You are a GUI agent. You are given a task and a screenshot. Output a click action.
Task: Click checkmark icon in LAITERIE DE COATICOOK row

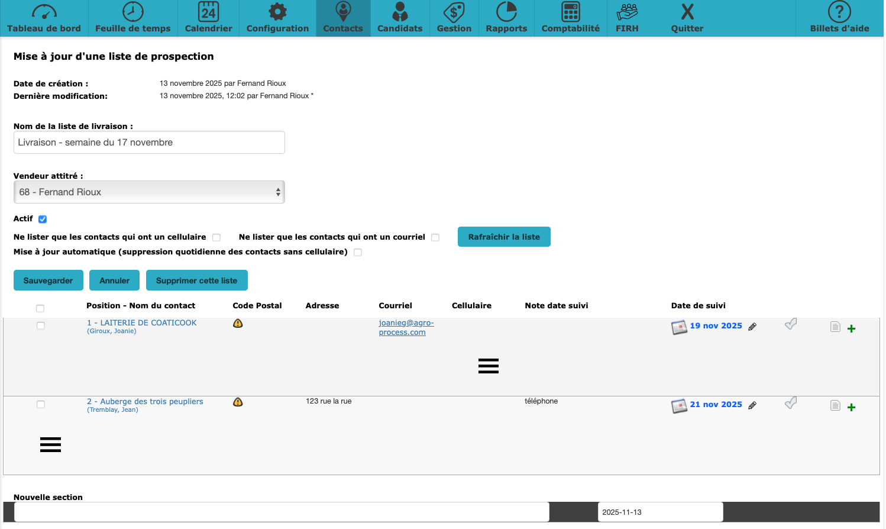click(x=790, y=324)
